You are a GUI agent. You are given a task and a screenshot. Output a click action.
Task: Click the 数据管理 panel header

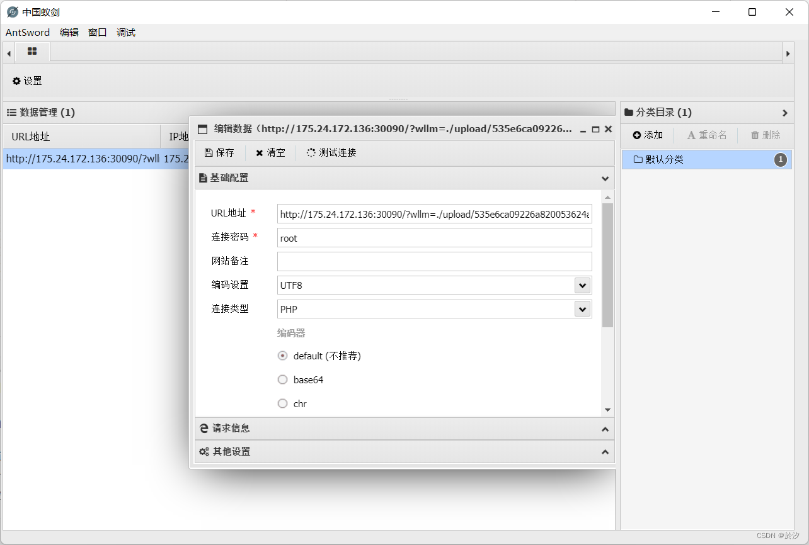309,113
